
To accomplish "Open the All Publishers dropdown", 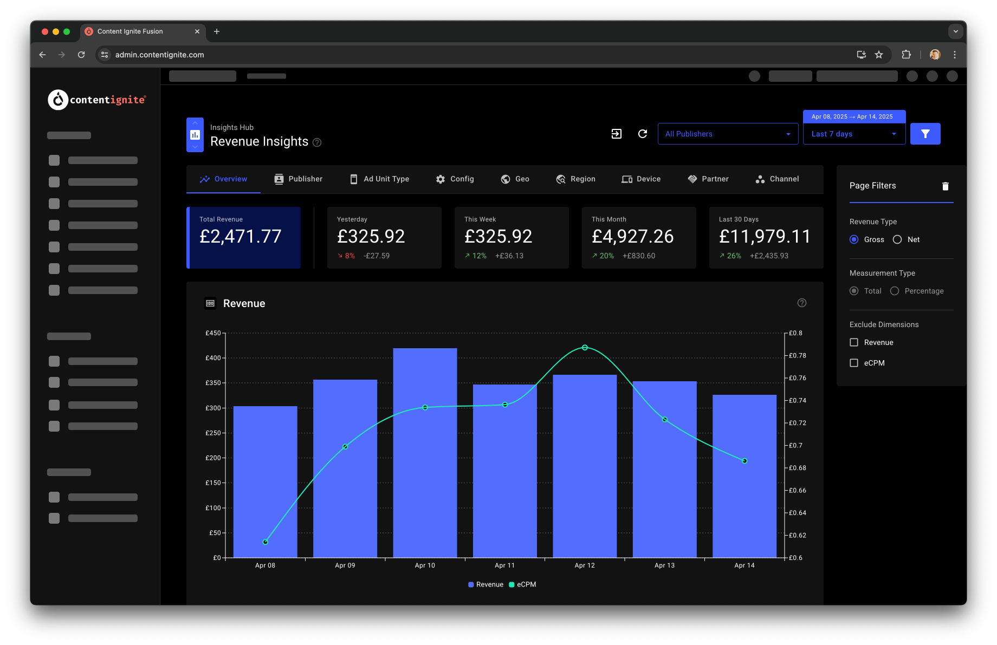I will [x=728, y=134].
